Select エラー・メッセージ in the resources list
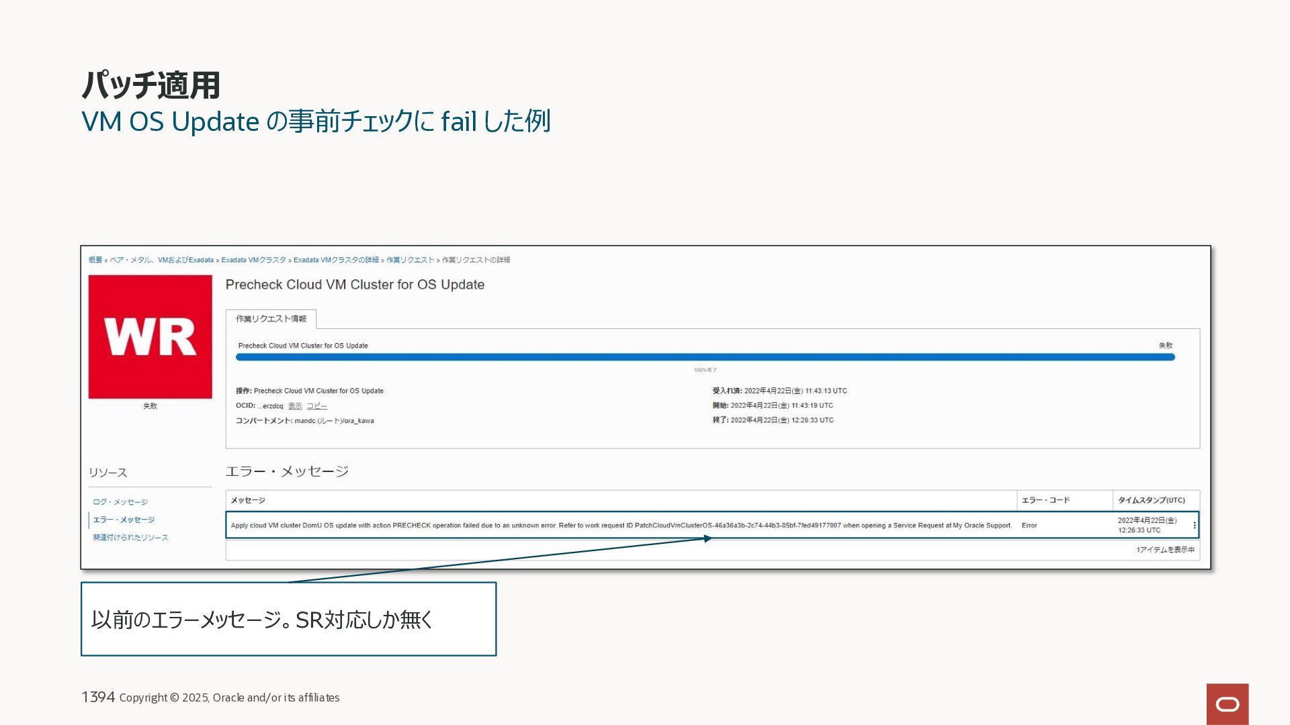 point(124,520)
